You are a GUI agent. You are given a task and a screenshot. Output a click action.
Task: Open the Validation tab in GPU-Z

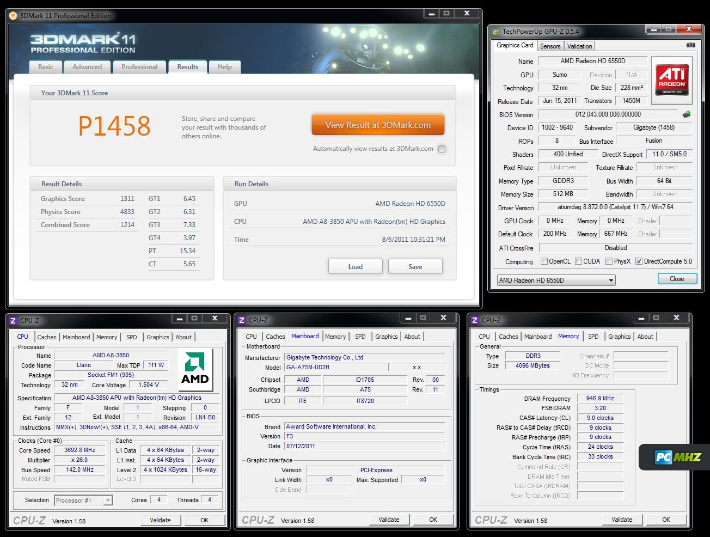579,46
